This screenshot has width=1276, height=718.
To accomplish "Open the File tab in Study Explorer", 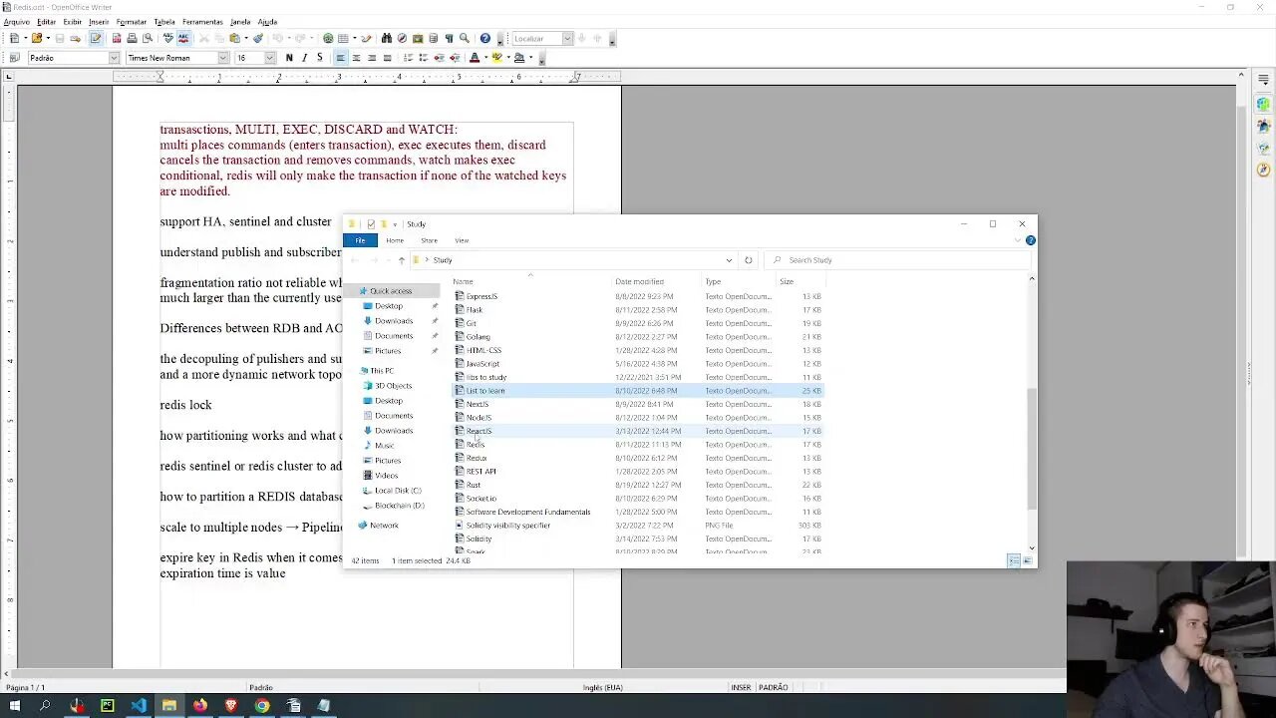I will coord(360,240).
